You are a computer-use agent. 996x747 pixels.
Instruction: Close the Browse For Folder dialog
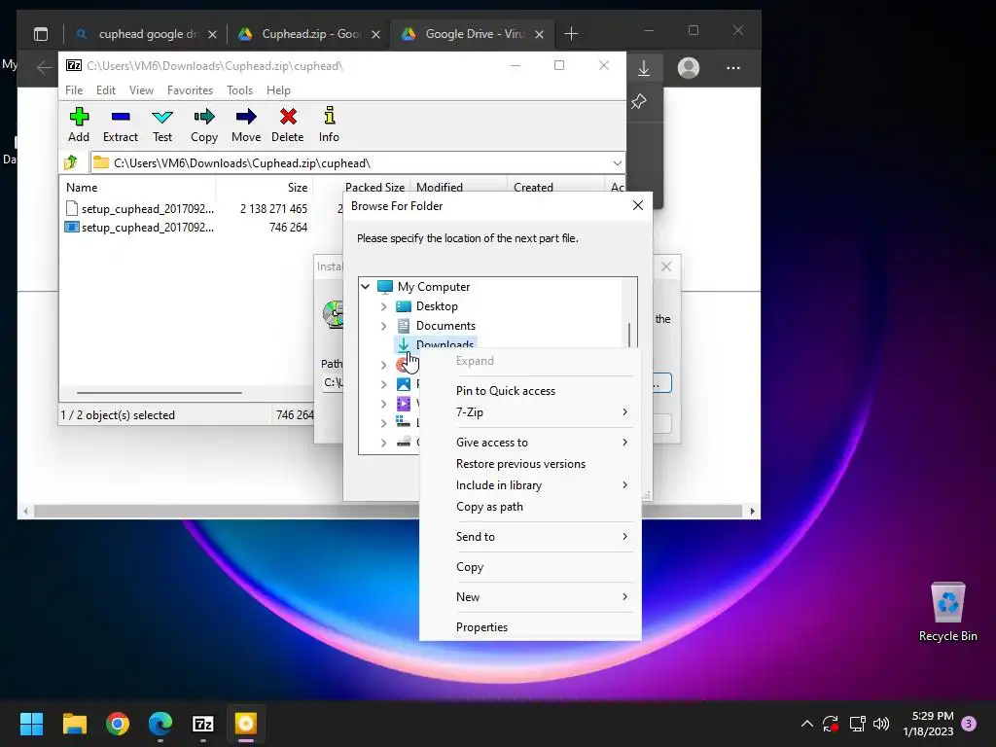point(638,205)
